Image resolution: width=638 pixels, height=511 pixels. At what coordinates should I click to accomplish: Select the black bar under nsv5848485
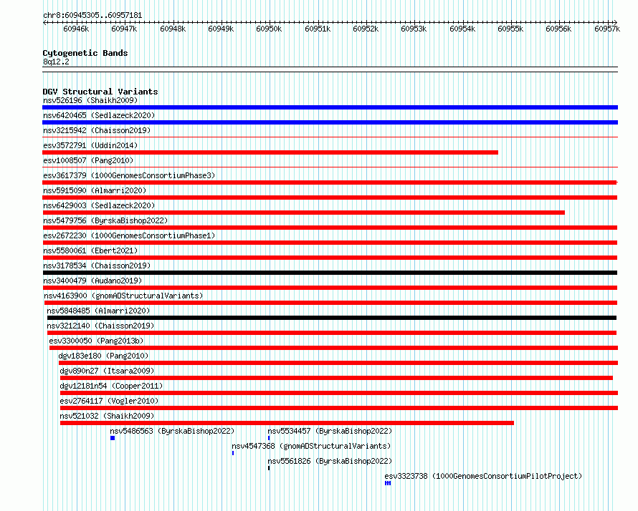pyautogui.click(x=332, y=318)
